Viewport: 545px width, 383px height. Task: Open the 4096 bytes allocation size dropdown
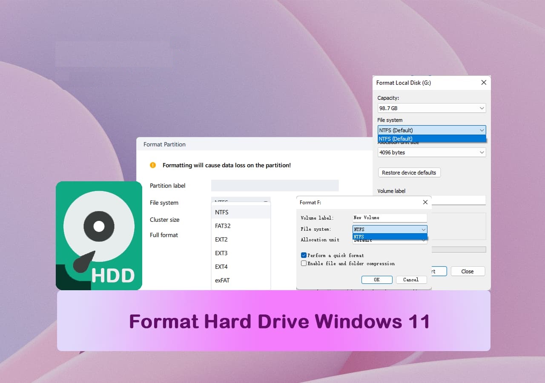click(x=432, y=152)
